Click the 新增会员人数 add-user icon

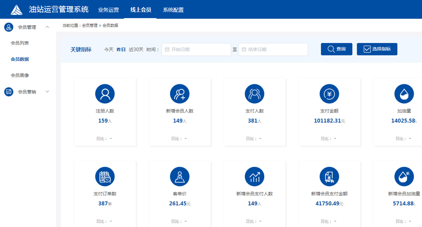tap(180, 94)
